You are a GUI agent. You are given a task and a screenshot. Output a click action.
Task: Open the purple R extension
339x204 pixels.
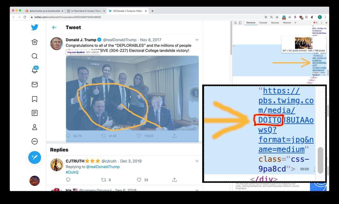tap(295, 17)
